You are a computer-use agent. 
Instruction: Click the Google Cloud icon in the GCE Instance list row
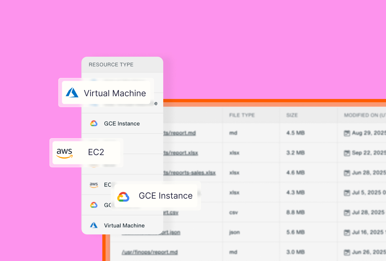coord(94,123)
